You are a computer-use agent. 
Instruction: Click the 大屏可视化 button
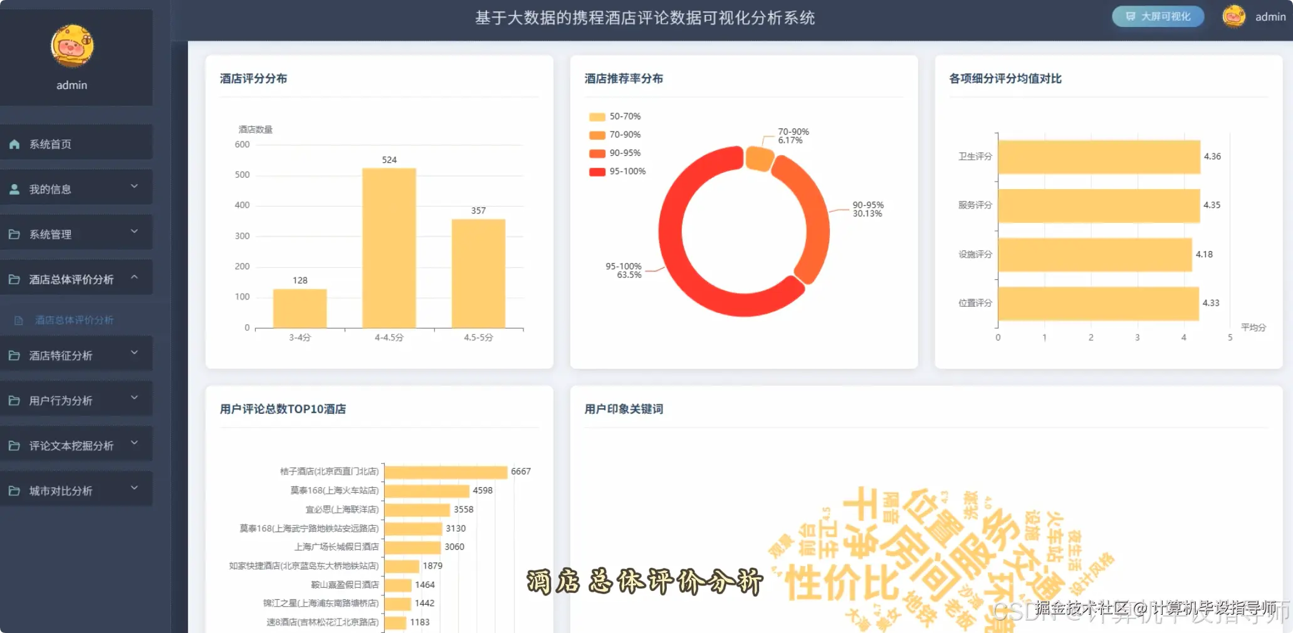pos(1158,17)
